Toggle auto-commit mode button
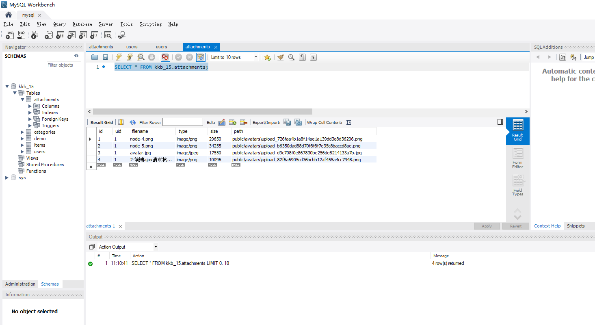The image size is (595, 325). coord(201,57)
